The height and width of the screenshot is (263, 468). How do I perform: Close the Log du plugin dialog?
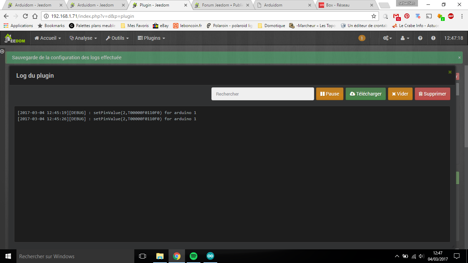tap(450, 72)
